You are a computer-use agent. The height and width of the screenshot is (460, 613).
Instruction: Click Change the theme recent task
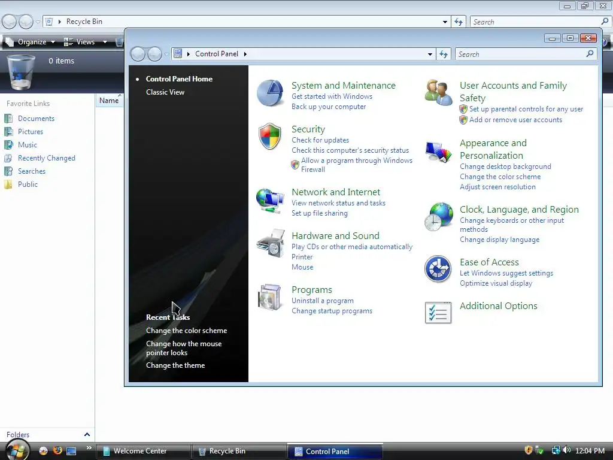(175, 365)
